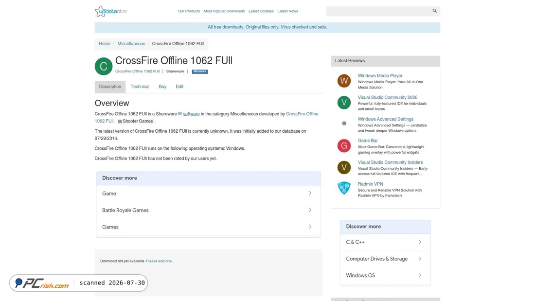This screenshot has width=535, height=301.
Task: Click the C & C++ row text
Action: tap(355, 242)
